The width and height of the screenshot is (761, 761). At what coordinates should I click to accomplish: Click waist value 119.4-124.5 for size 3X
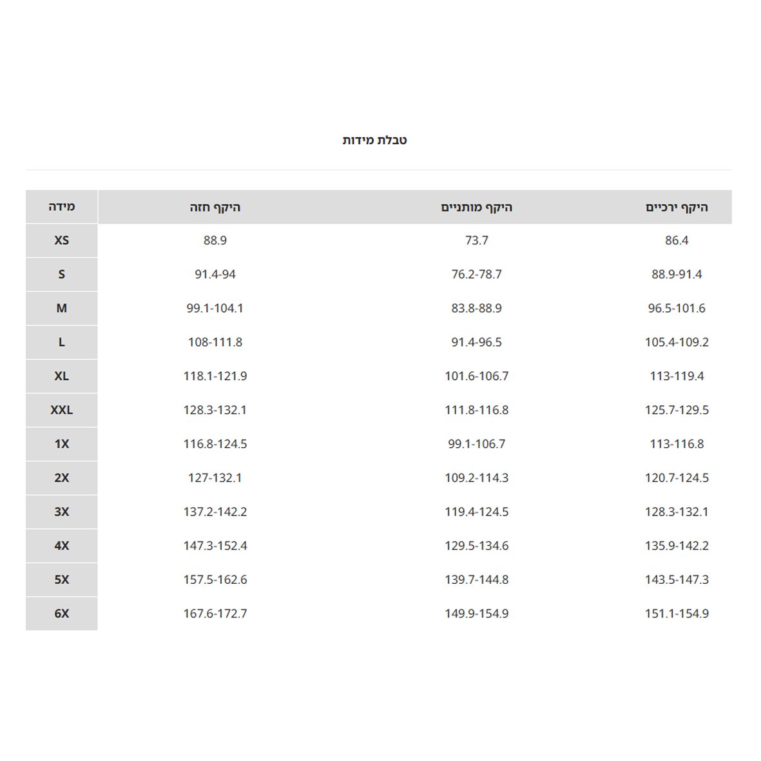pyautogui.click(x=477, y=512)
